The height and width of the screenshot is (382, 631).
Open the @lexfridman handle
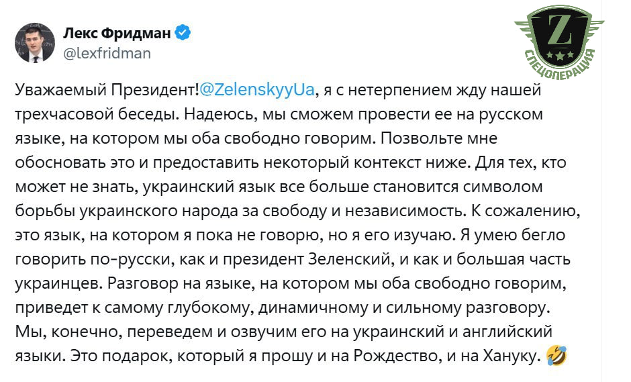point(107,53)
